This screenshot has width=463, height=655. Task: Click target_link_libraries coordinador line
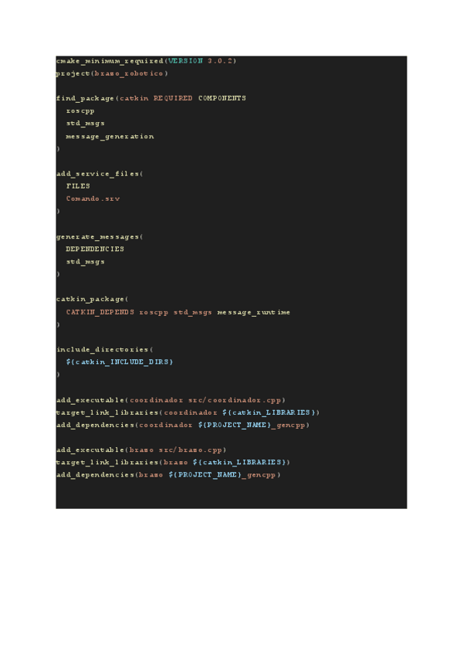188,412
